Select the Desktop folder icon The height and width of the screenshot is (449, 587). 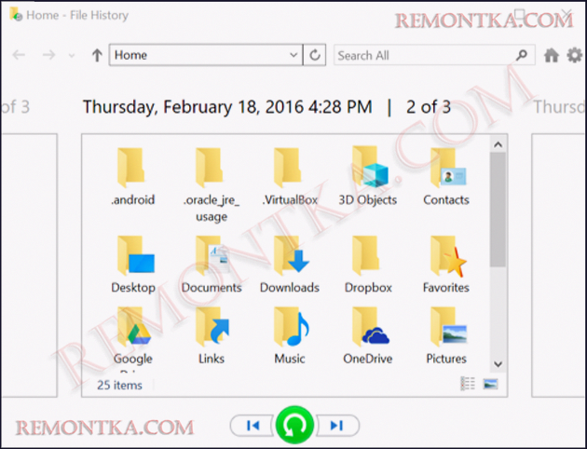(135, 255)
